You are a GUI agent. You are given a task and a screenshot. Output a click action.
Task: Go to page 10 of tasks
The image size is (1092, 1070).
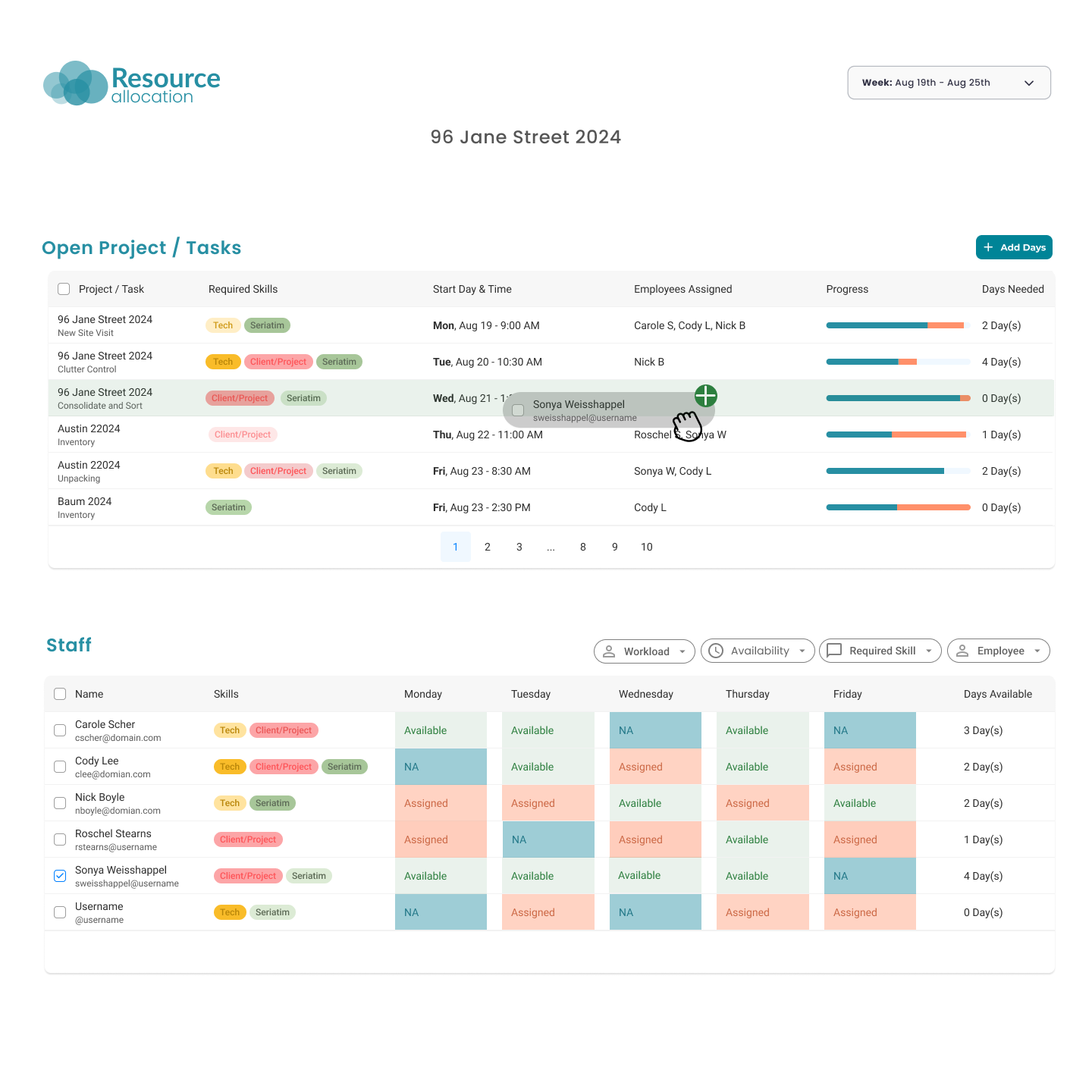click(647, 547)
